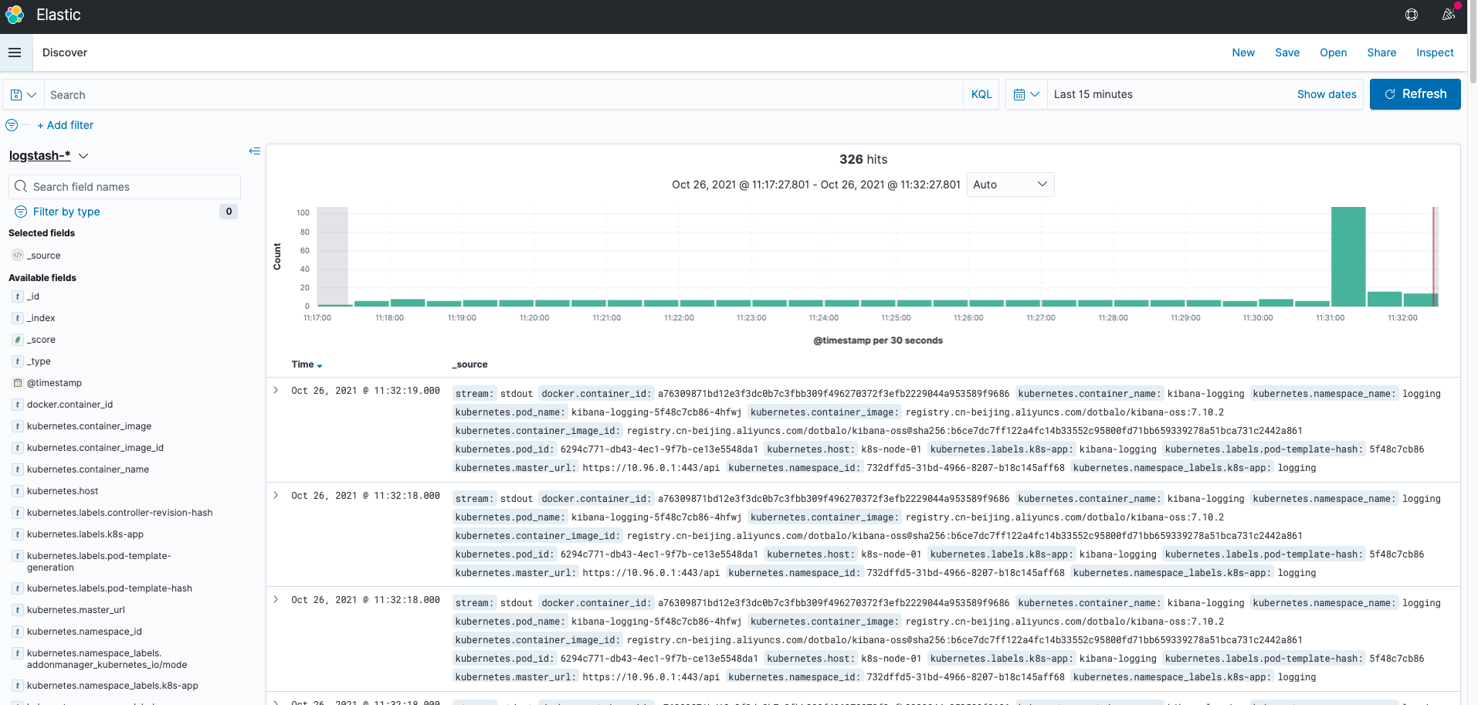Click the @timestamp date type icon
Image resolution: width=1478 pixels, height=705 pixels.
tap(18, 383)
